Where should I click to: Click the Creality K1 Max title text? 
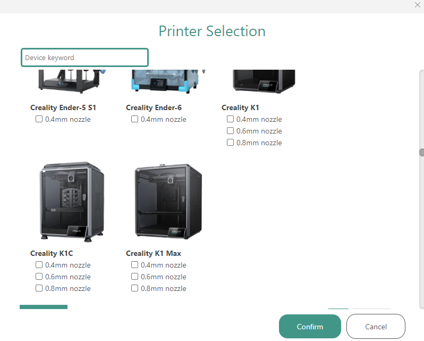coord(154,253)
